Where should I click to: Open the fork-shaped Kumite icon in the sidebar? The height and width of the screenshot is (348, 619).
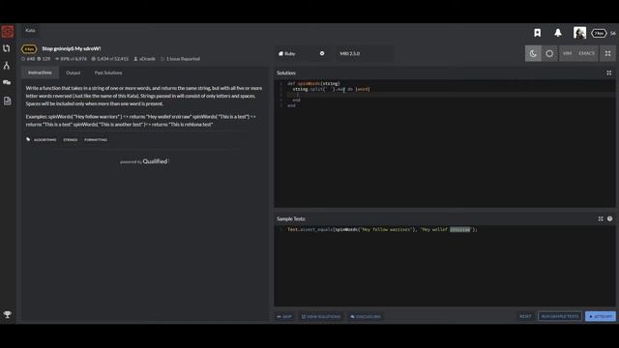coord(7,66)
